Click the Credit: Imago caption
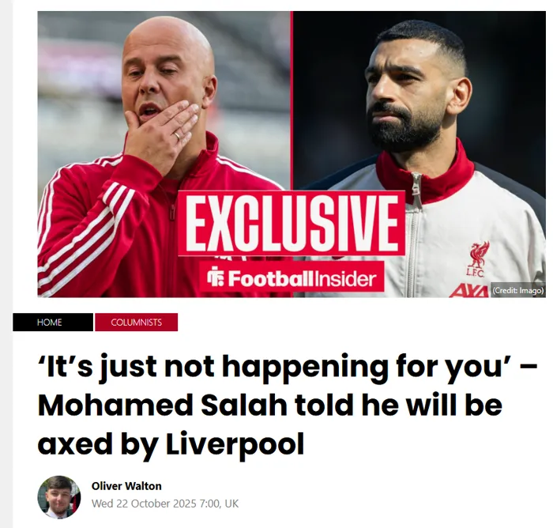 (x=517, y=290)
